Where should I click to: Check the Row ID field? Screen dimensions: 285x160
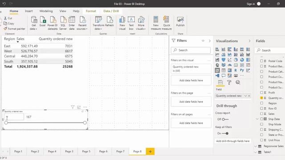click(261, 108)
